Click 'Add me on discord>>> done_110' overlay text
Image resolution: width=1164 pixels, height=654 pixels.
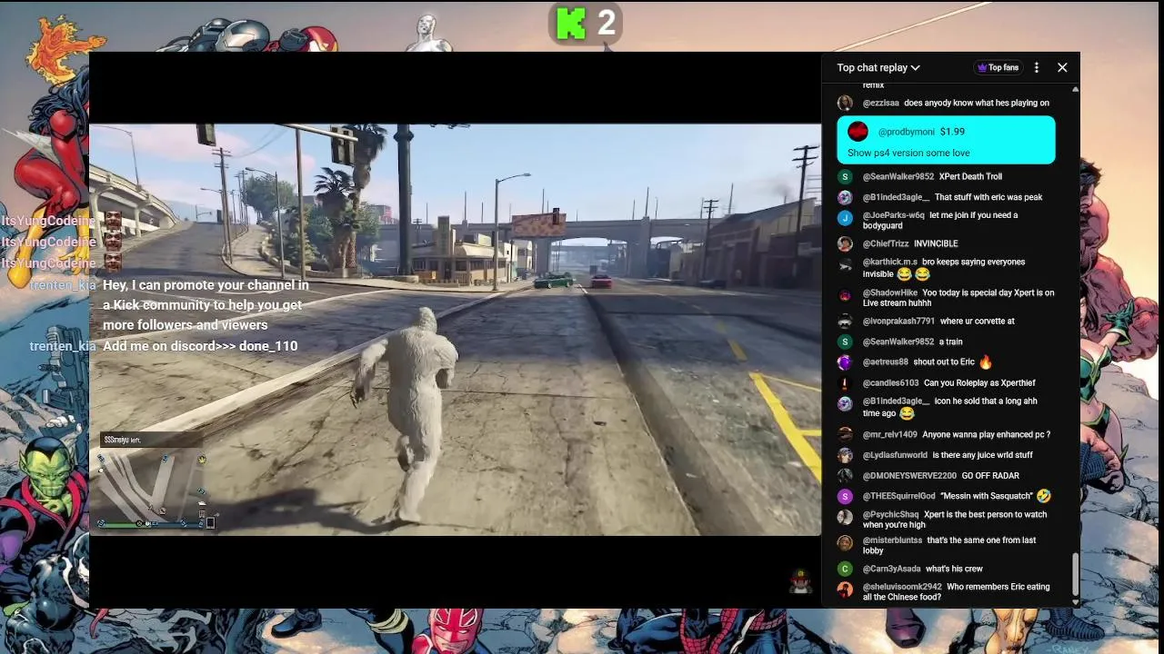click(200, 346)
